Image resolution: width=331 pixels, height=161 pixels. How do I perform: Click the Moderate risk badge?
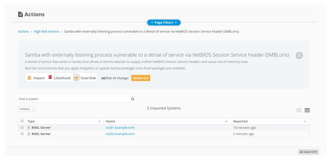pyautogui.click(x=141, y=78)
